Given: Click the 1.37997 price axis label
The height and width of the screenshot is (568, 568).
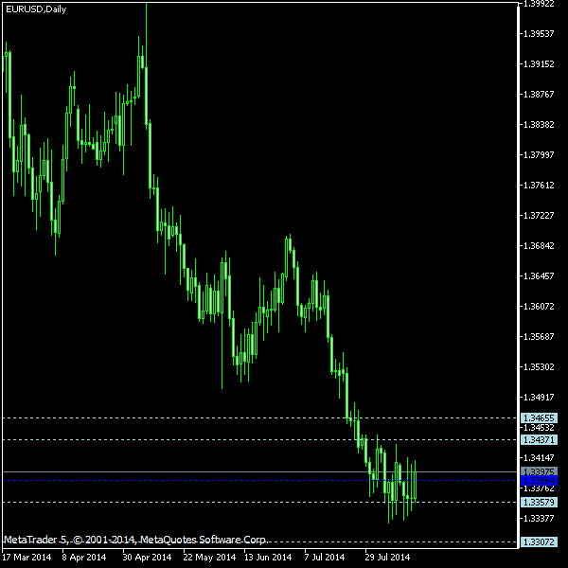Looking at the screenshot, I should coord(539,155).
